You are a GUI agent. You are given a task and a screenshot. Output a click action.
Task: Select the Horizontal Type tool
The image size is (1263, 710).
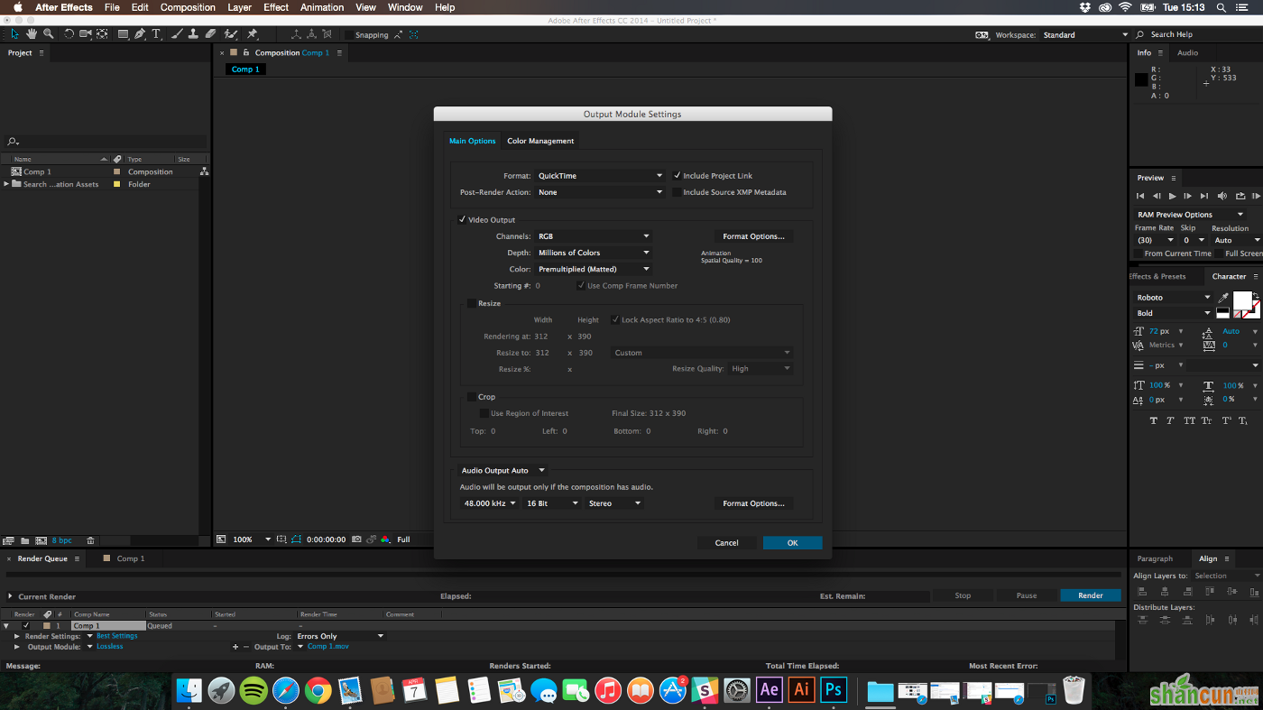156,34
